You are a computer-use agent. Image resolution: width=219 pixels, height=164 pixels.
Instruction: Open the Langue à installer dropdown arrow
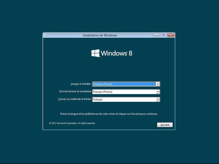pyautogui.click(x=158, y=84)
